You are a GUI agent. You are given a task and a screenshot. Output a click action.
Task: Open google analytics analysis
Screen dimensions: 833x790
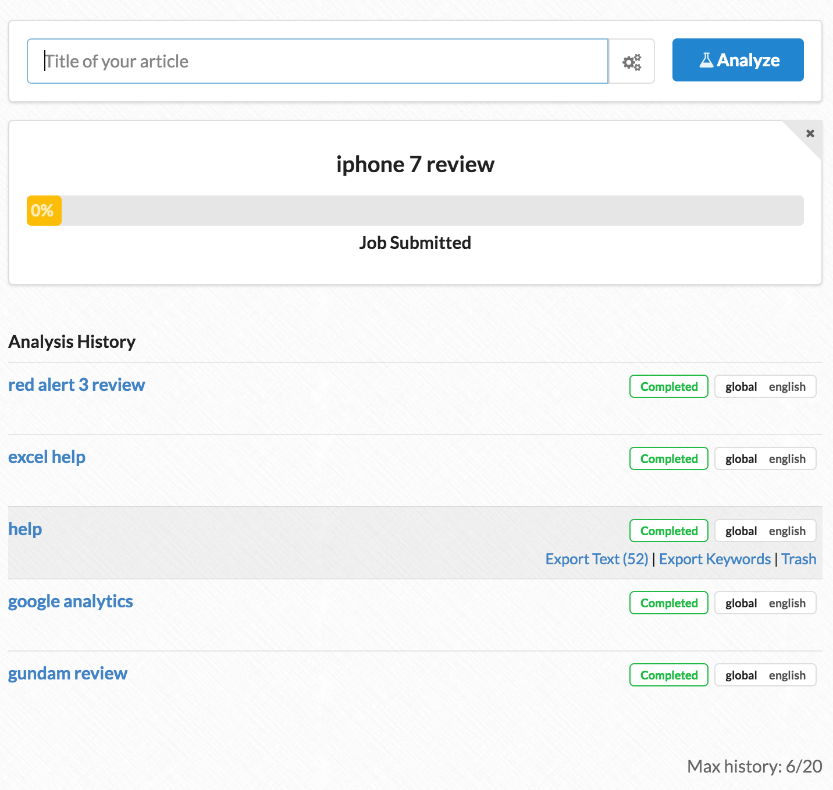(x=70, y=602)
